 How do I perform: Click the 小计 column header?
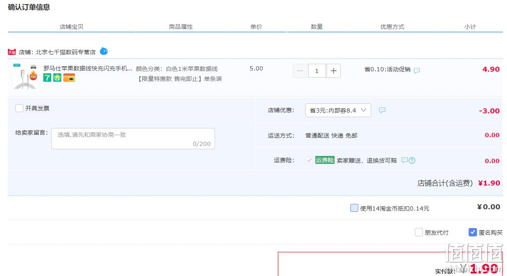coord(470,27)
